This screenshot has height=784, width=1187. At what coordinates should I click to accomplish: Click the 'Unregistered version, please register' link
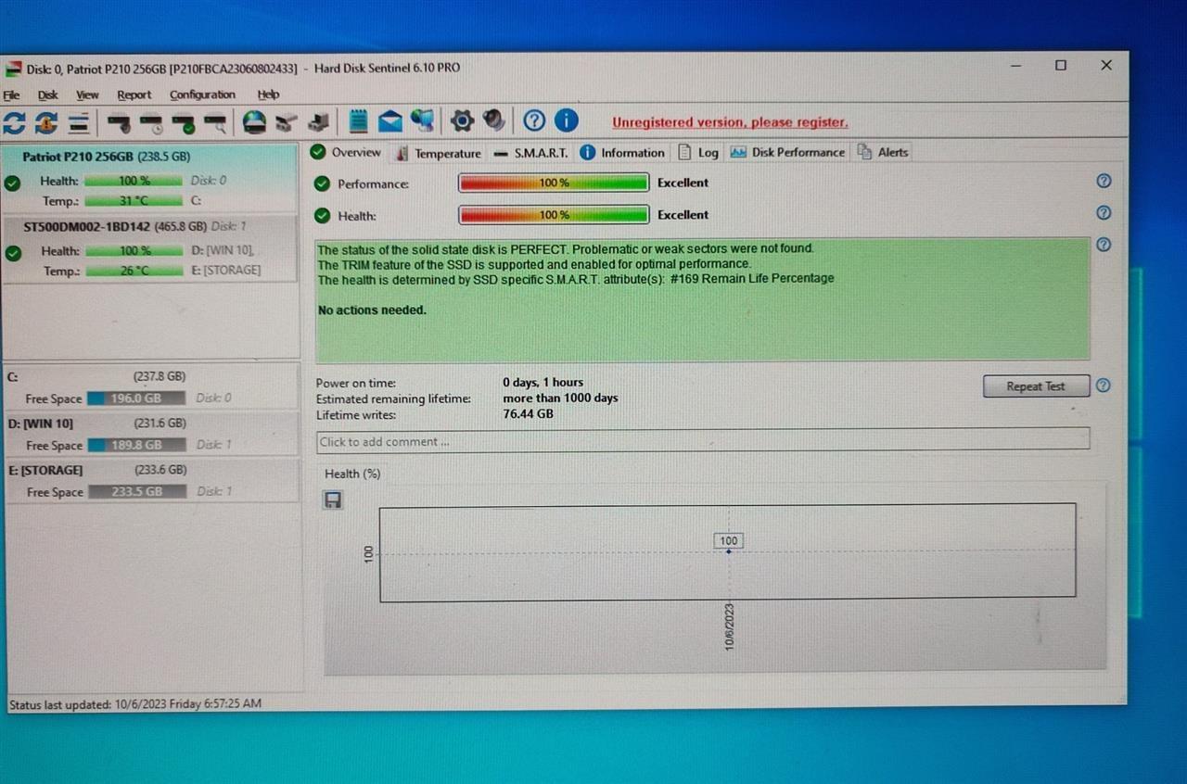pyautogui.click(x=730, y=122)
